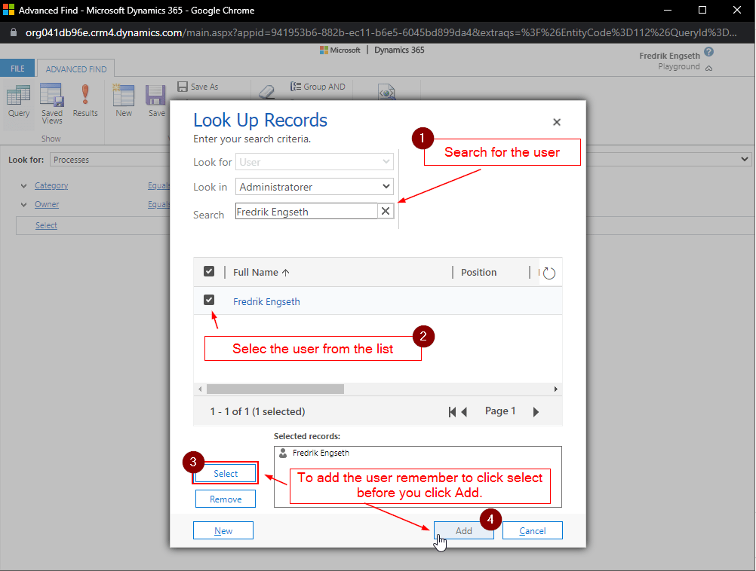Switch to the FILE tab
The height and width of the screenshot is (571, 756).
17,68
